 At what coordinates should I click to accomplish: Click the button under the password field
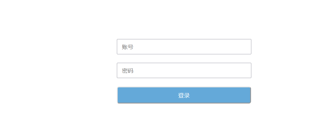point(184,95)
